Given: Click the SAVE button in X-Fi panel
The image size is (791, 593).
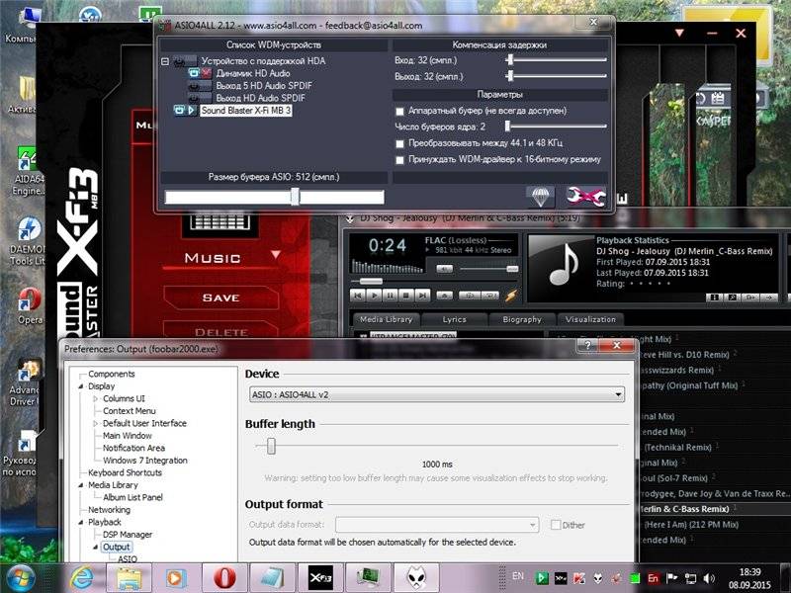Looking at the screenshot, I should pyautogui.click(x=220, y=298).
